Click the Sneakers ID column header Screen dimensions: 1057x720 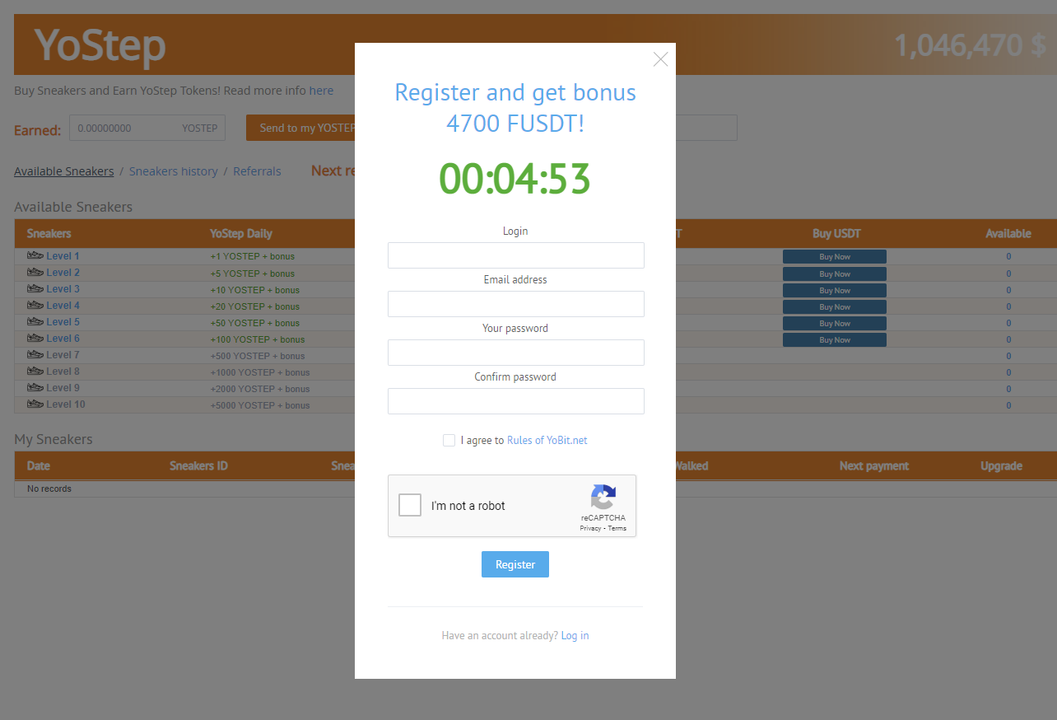[x=198, y=465]
